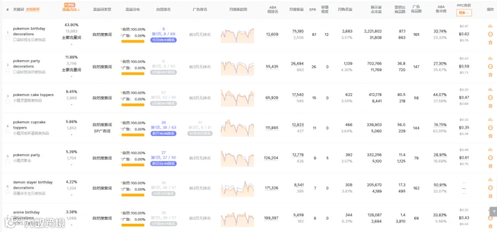
Task: Click trash icon in pokemon birthday decorations row
Action: [490, 42]
